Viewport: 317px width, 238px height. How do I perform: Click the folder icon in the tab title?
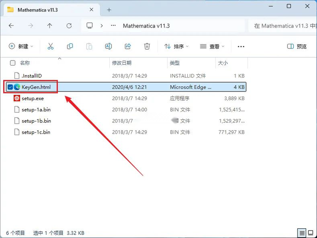point(10,10)
